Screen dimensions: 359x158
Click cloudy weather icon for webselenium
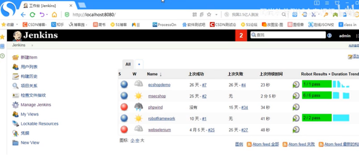coord(138,129)
